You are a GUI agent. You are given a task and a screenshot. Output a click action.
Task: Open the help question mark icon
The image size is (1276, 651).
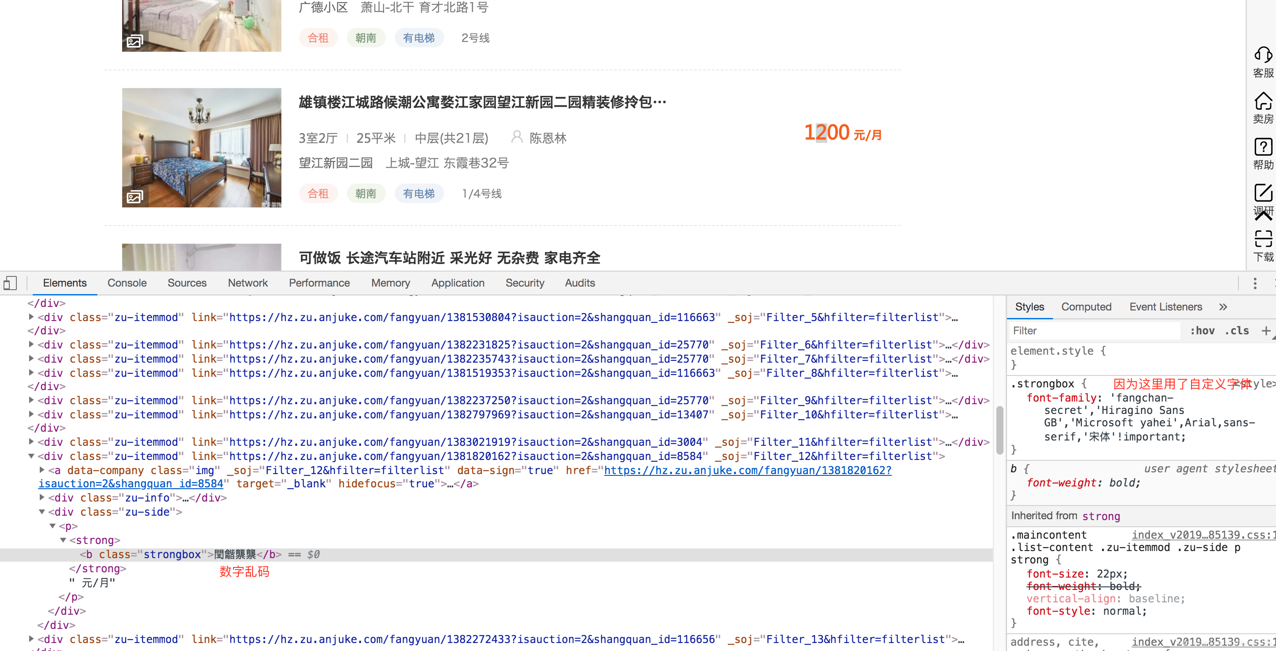click(1263, 148)
